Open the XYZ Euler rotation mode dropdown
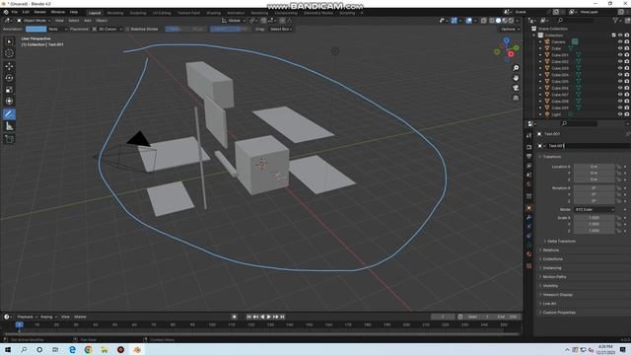 pyautogui.click(x=594, y=210)
